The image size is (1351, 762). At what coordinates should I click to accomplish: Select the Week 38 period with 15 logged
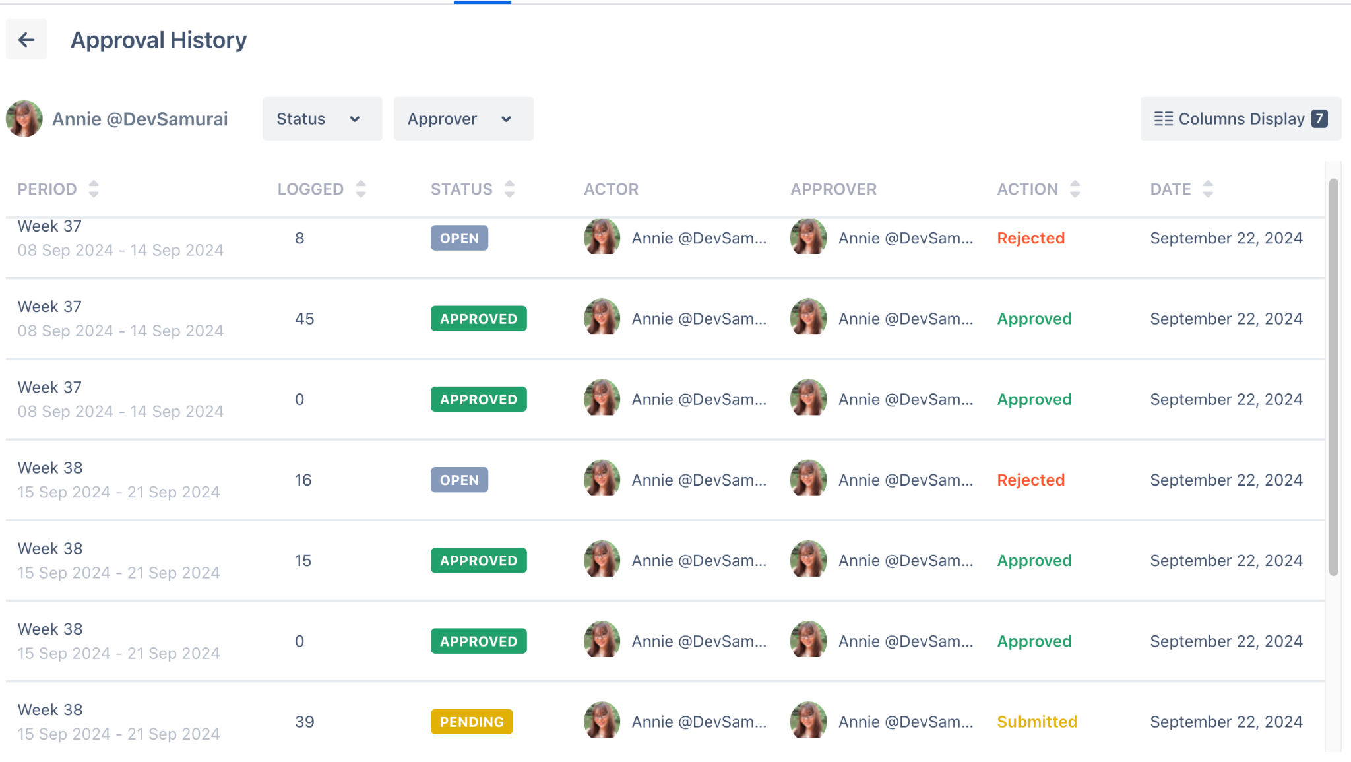click(x=50, y=549)
